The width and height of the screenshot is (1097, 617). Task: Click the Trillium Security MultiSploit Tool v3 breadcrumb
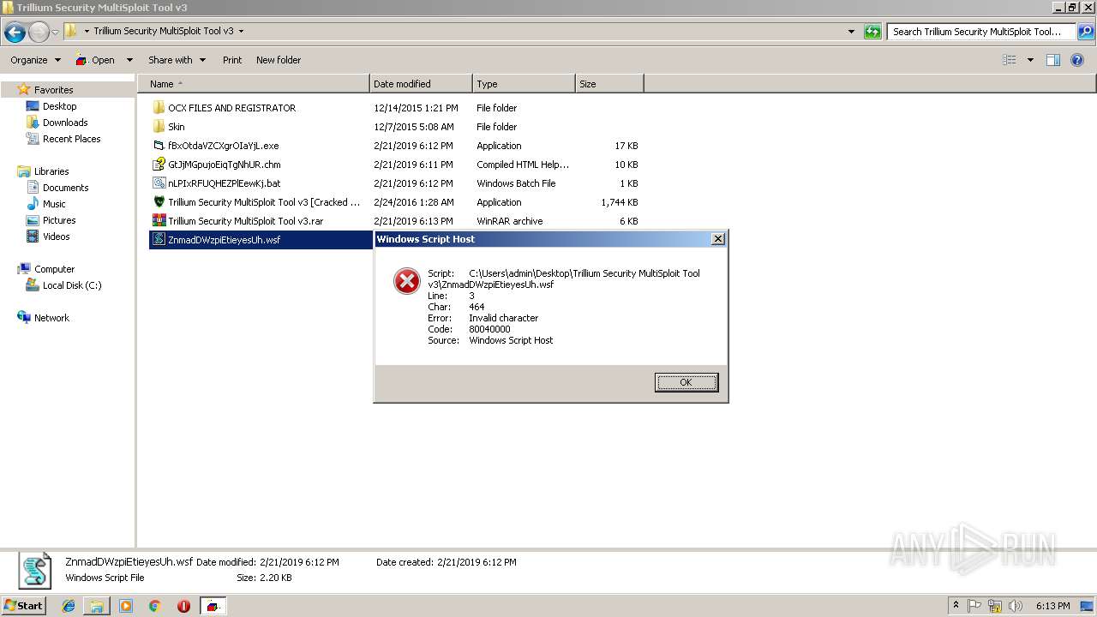pos(163,32)
